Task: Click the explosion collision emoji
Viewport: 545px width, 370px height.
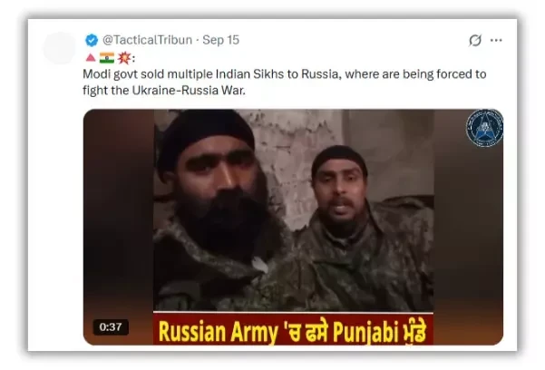Action: click(123, 58)
